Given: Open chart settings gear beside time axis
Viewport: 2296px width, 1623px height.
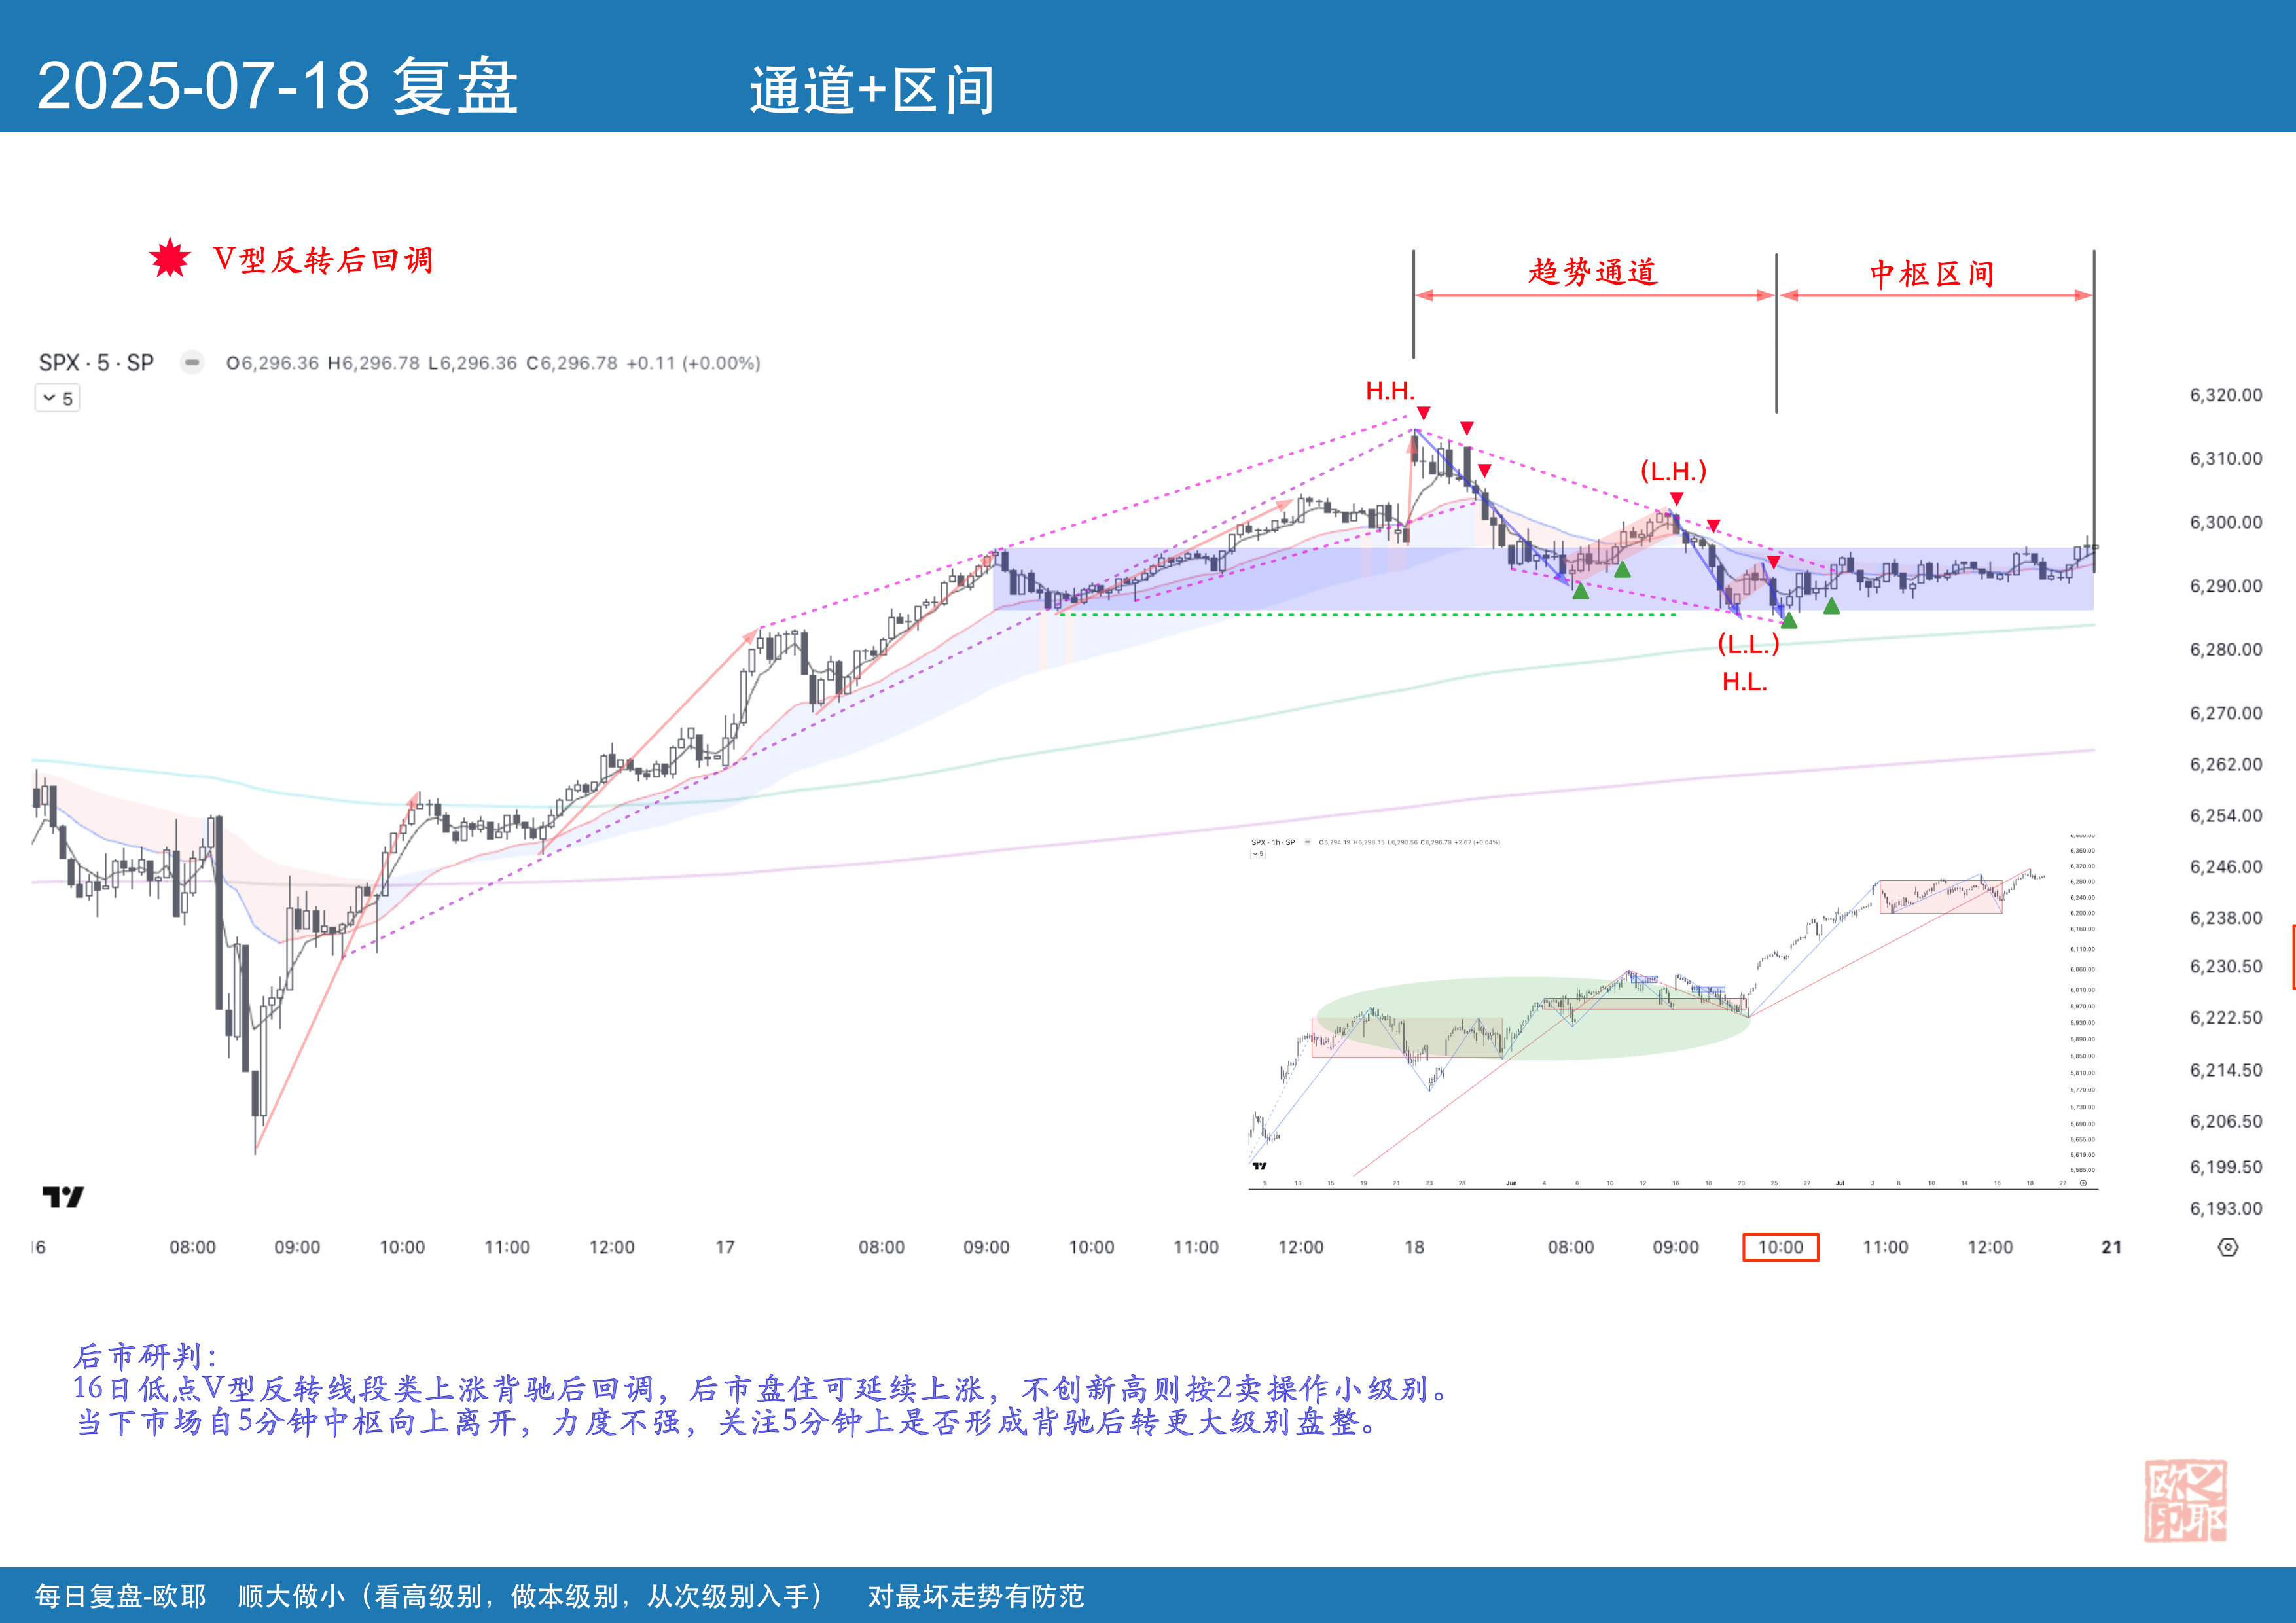Looking at the screenshot, I should pyautogui.click(x=2227, y=1247).
